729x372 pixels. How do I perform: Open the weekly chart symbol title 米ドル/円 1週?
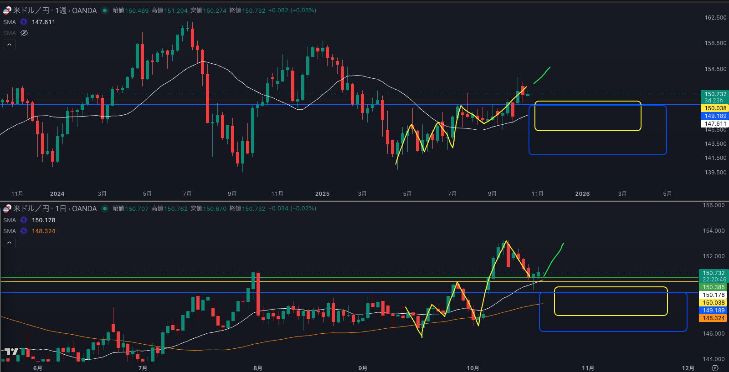(x=55, y=10)
